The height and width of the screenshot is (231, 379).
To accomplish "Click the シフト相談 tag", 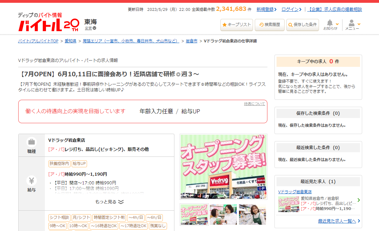I will click(59, 217).
